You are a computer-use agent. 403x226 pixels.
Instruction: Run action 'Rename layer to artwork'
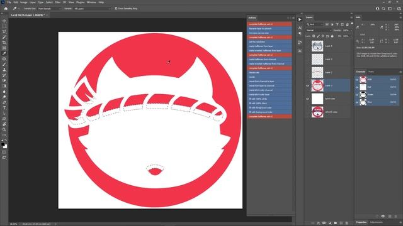[270, 29]
